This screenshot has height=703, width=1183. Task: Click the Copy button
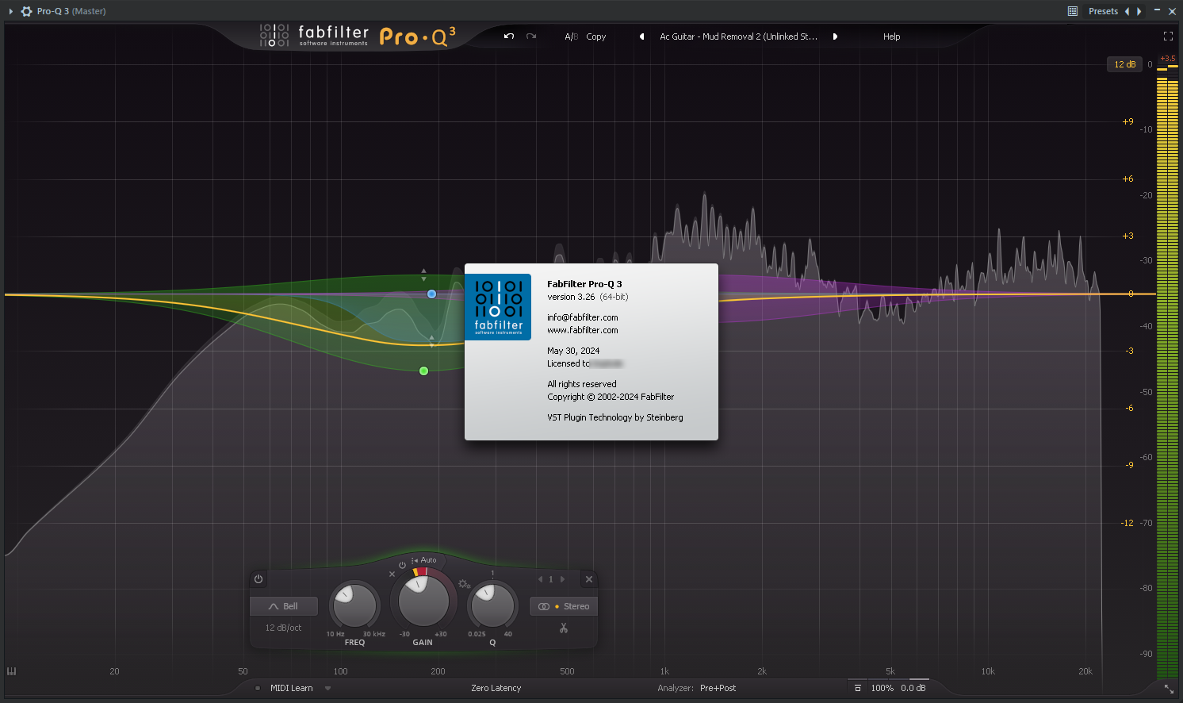pyautogui.click(x=596, y=36)
